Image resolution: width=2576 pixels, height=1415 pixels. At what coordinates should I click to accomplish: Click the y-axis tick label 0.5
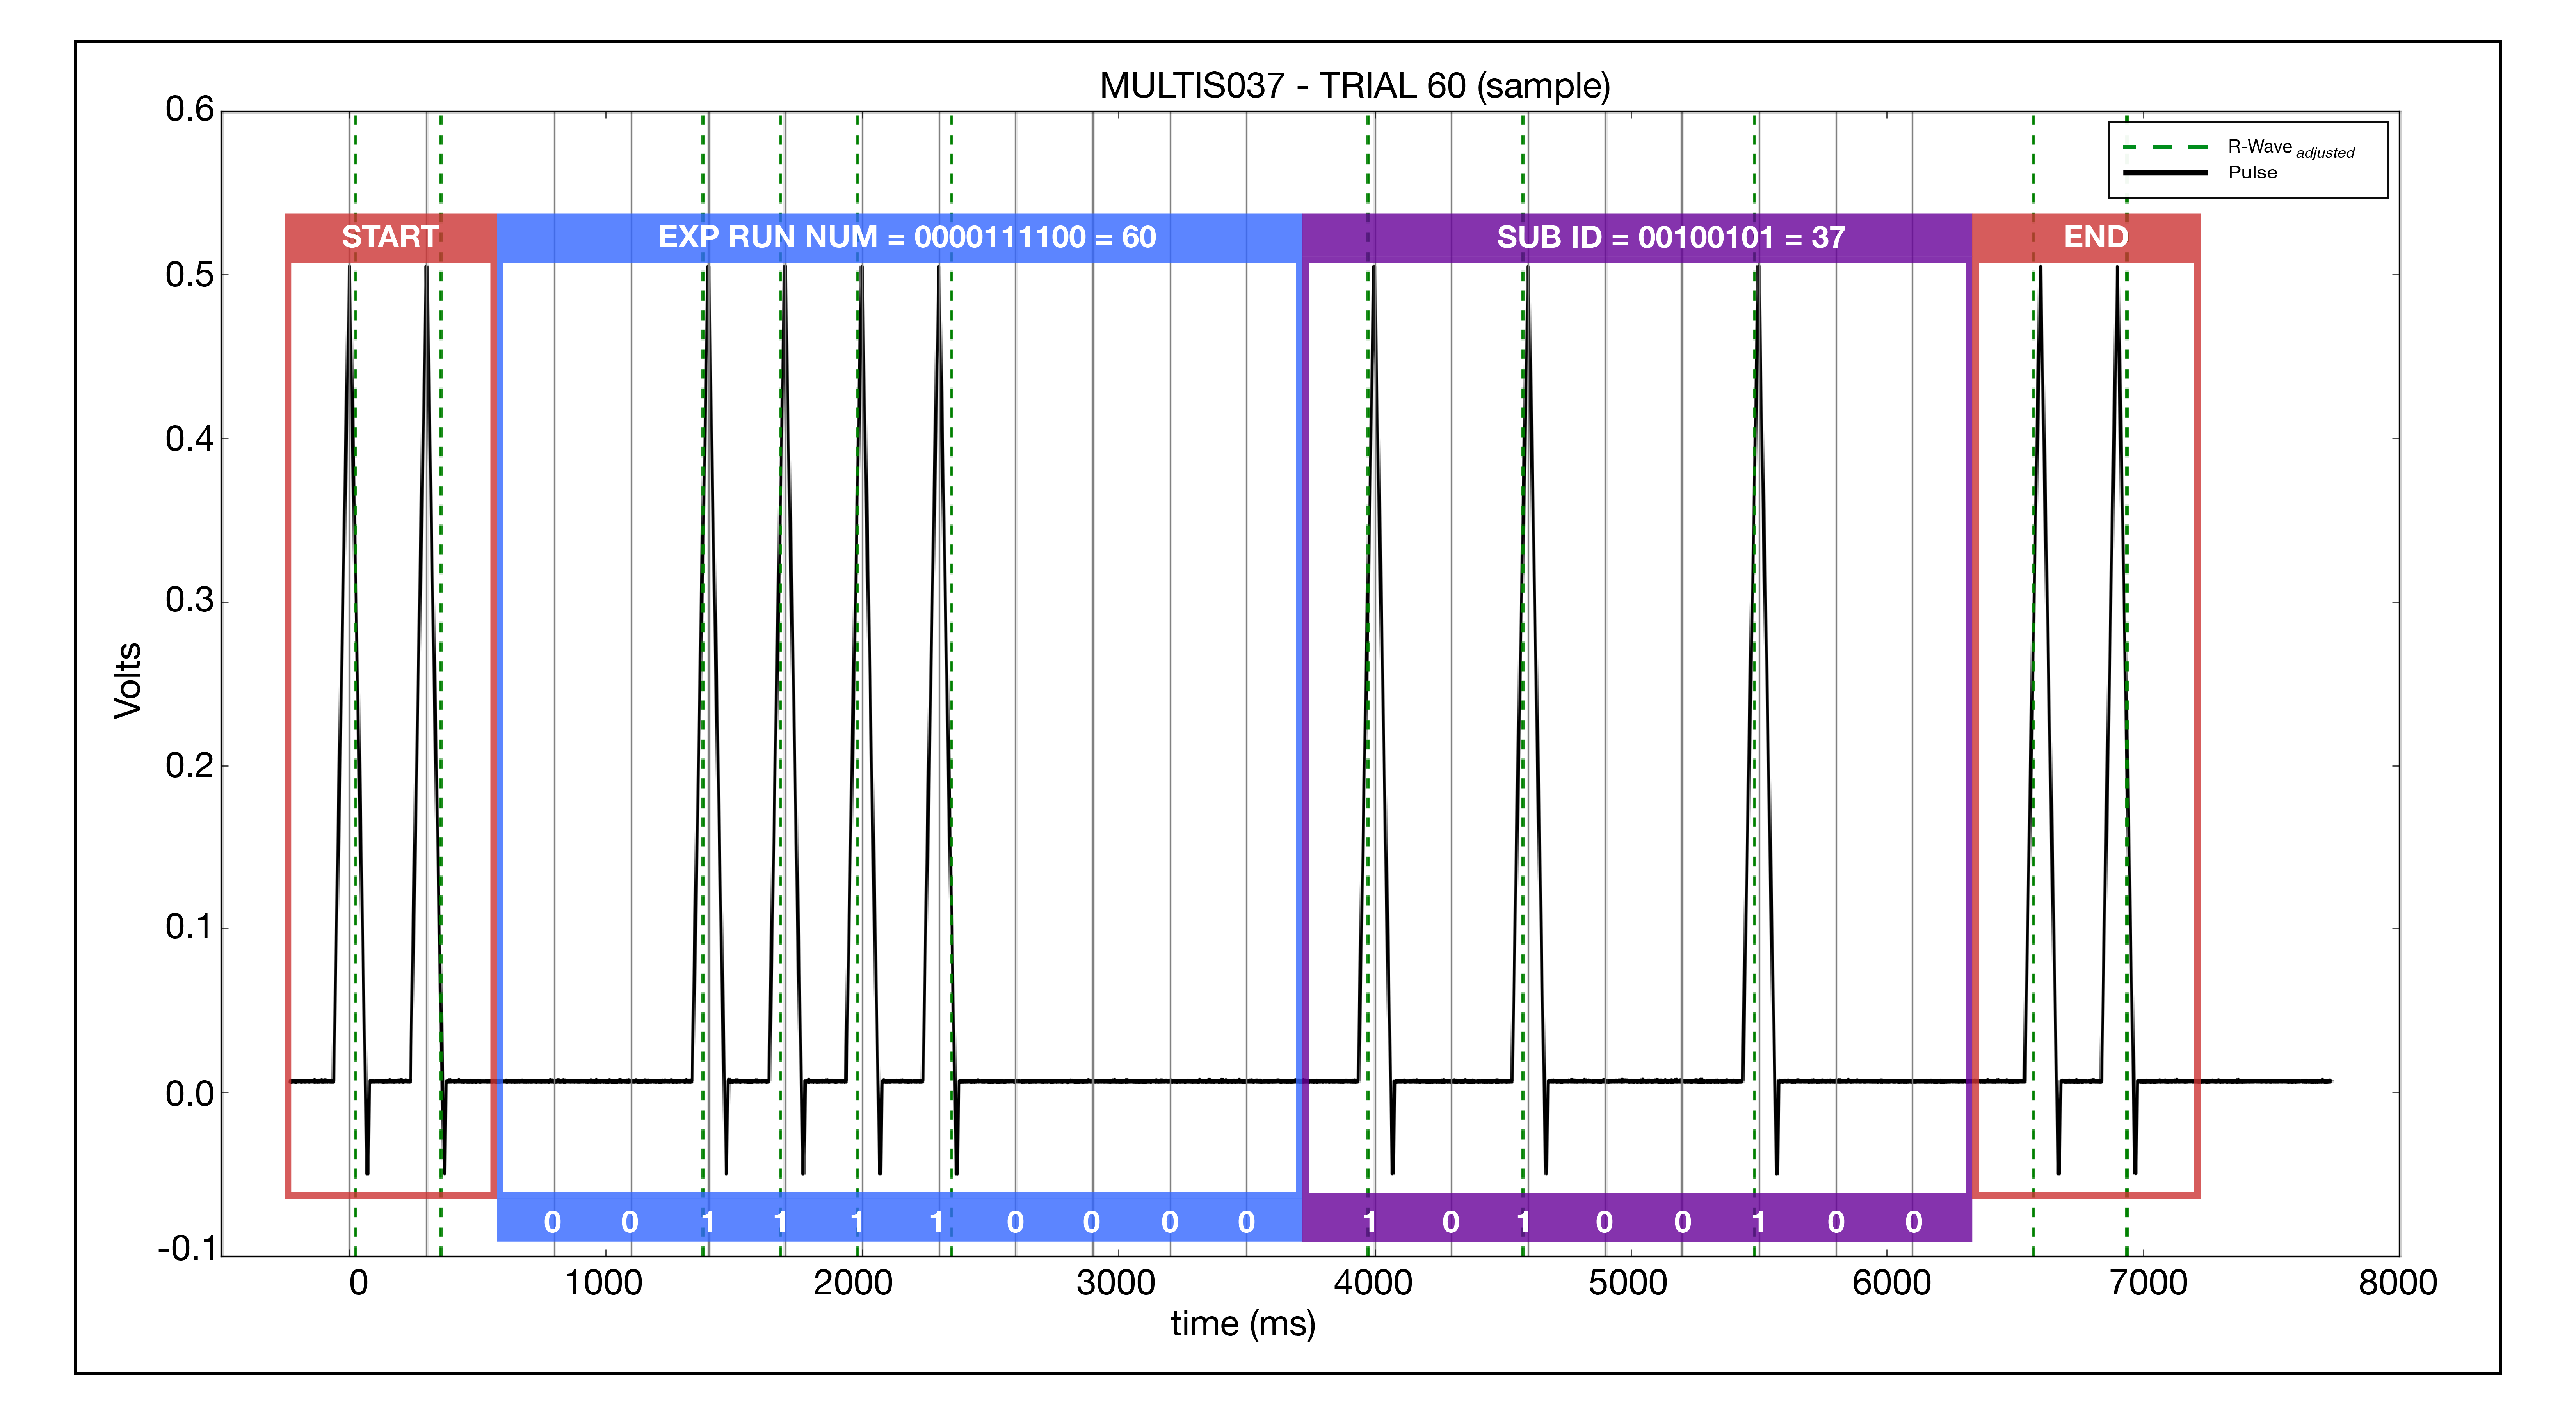click(x=190, y=275)
